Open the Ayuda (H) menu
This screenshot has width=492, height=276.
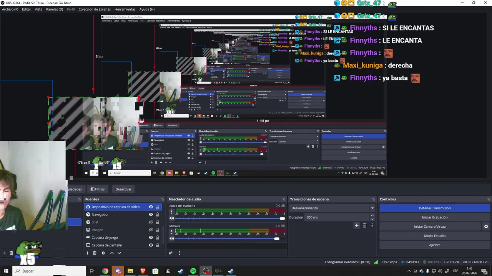147,9
